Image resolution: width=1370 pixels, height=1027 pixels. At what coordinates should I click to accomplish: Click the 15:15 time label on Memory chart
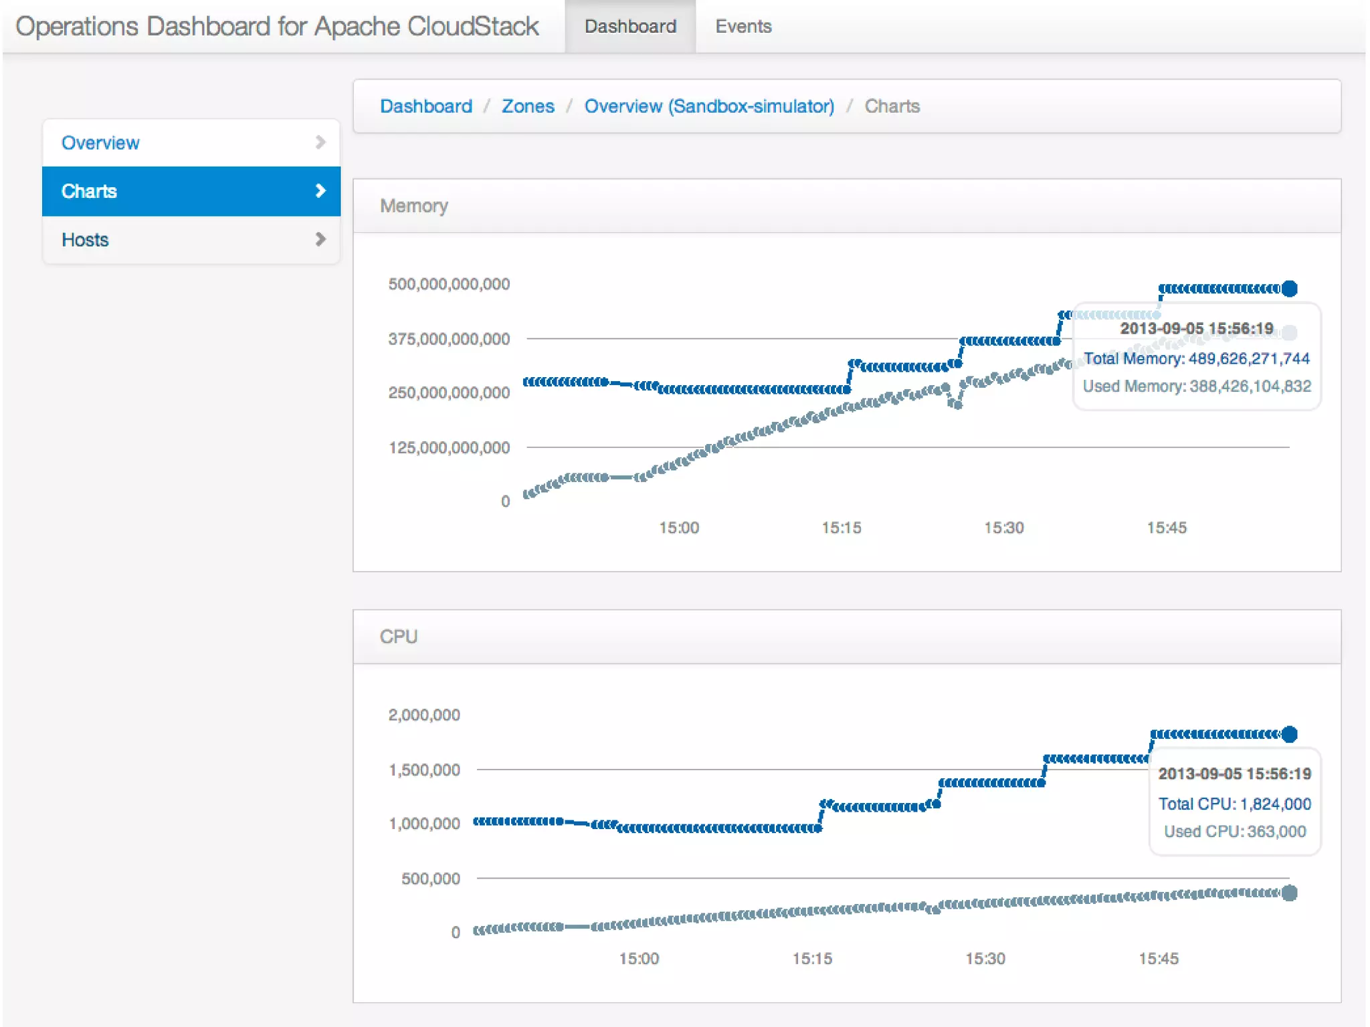pos(841,528)
